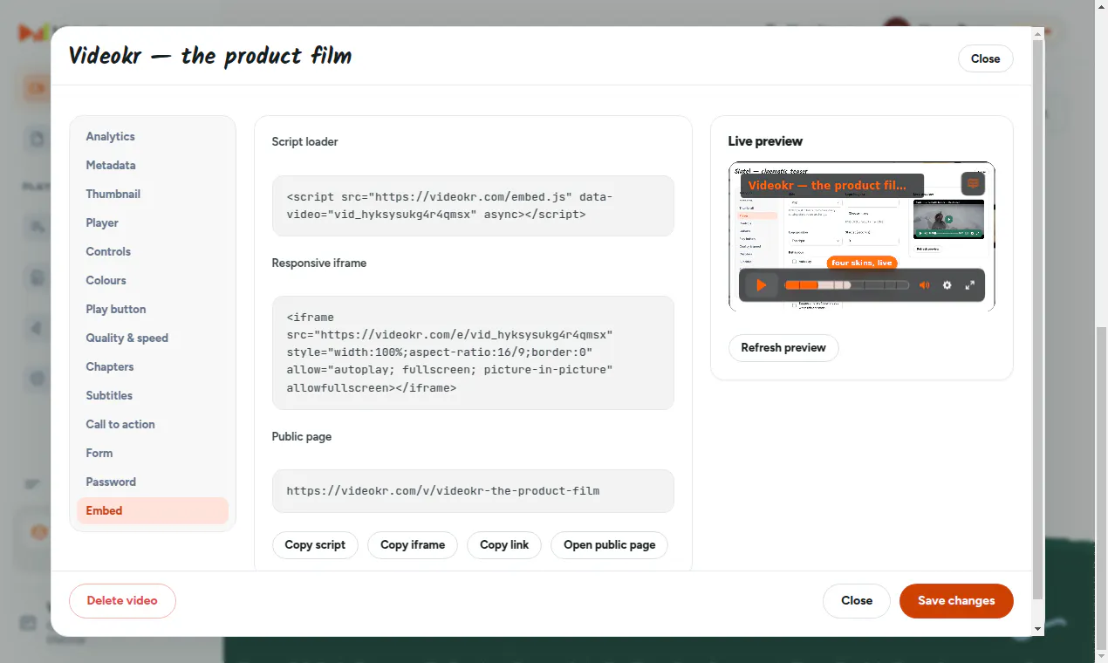Viewport: 1108px width, 663px height.
Task: Open the Chapters section
Action: coord(153,366)
